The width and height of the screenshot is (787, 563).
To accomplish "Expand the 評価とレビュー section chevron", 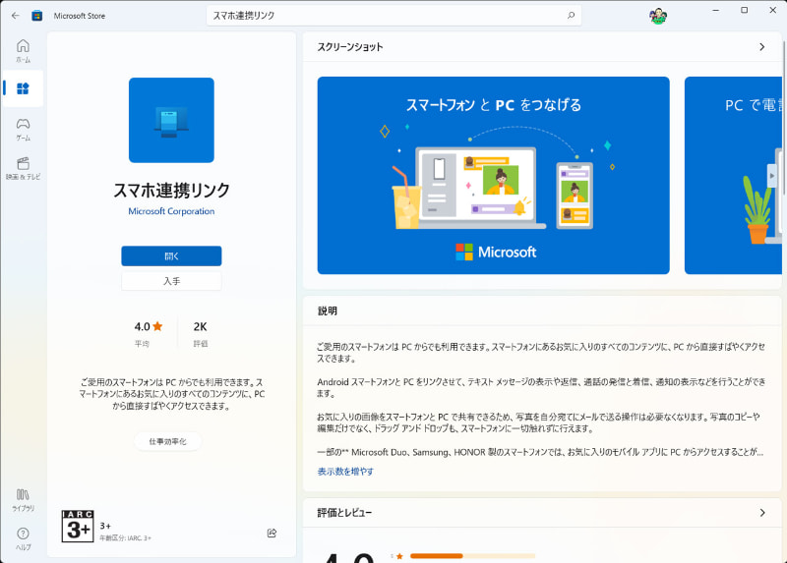I will click(761, 512).
